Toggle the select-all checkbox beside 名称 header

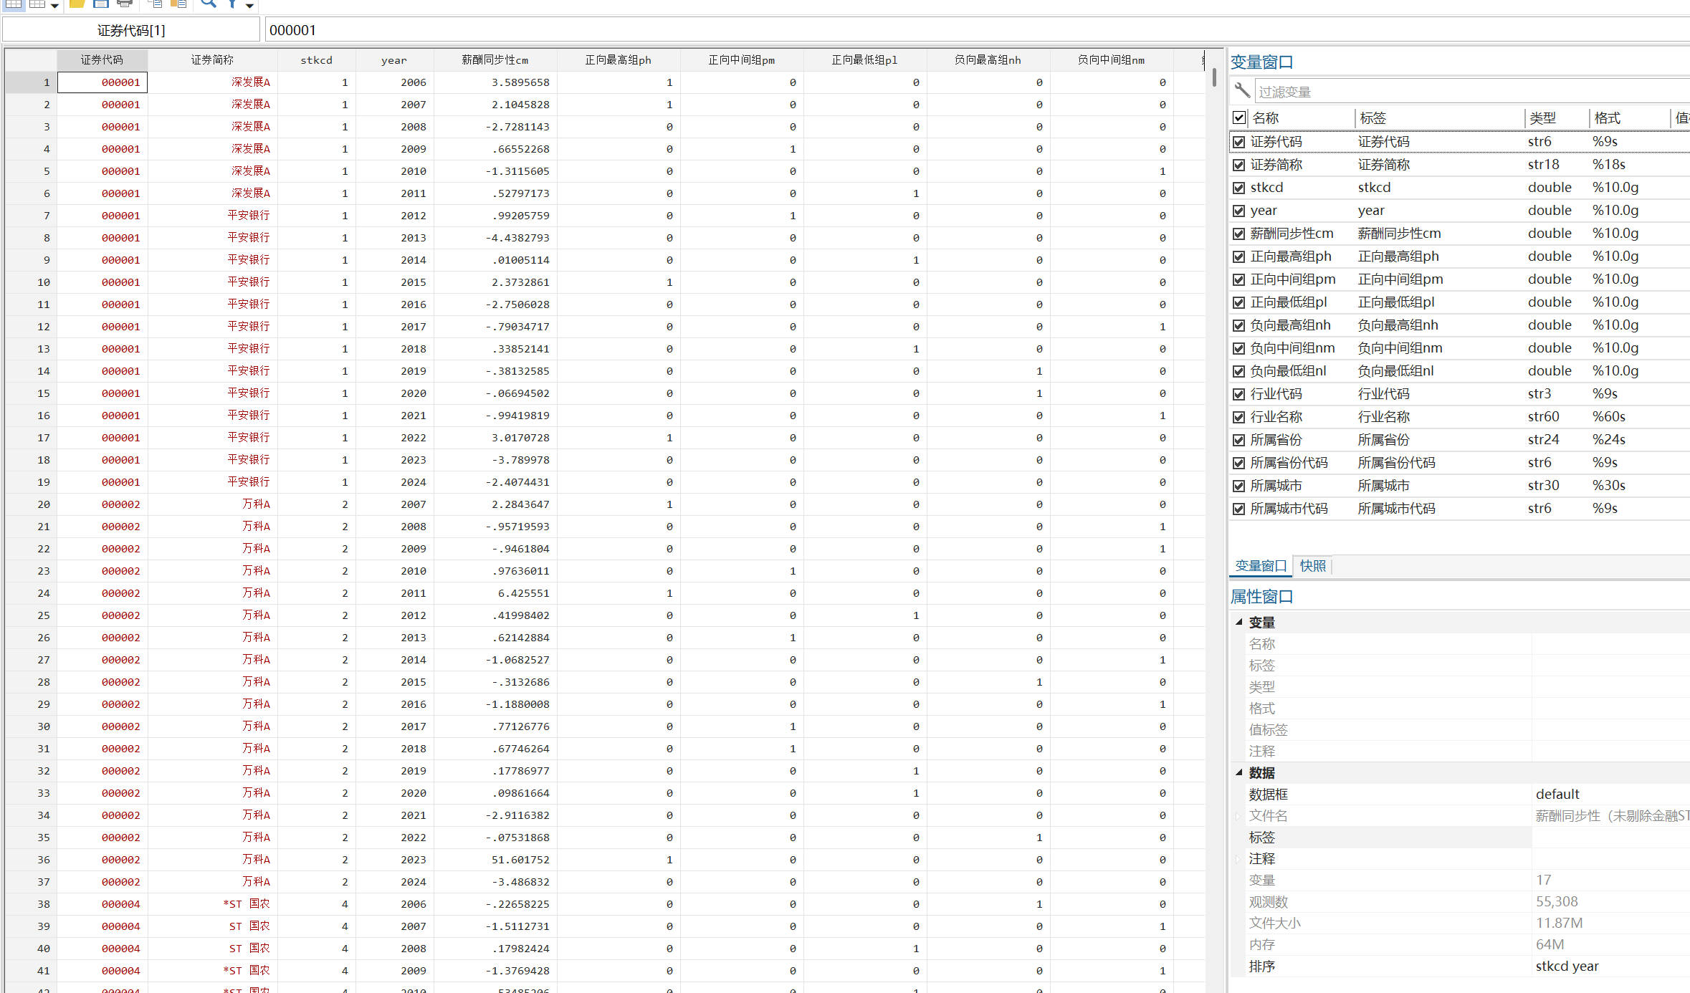pyautogui.click(x=1238, y=117)
